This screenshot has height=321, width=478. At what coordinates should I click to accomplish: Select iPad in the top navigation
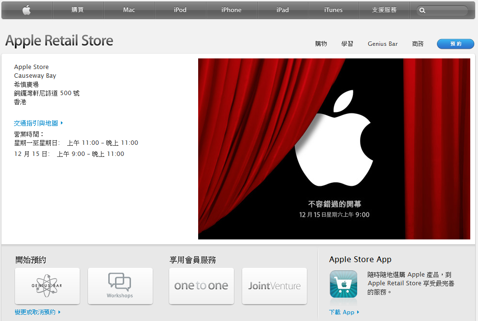pyautogui.click(x=283, y=10)
